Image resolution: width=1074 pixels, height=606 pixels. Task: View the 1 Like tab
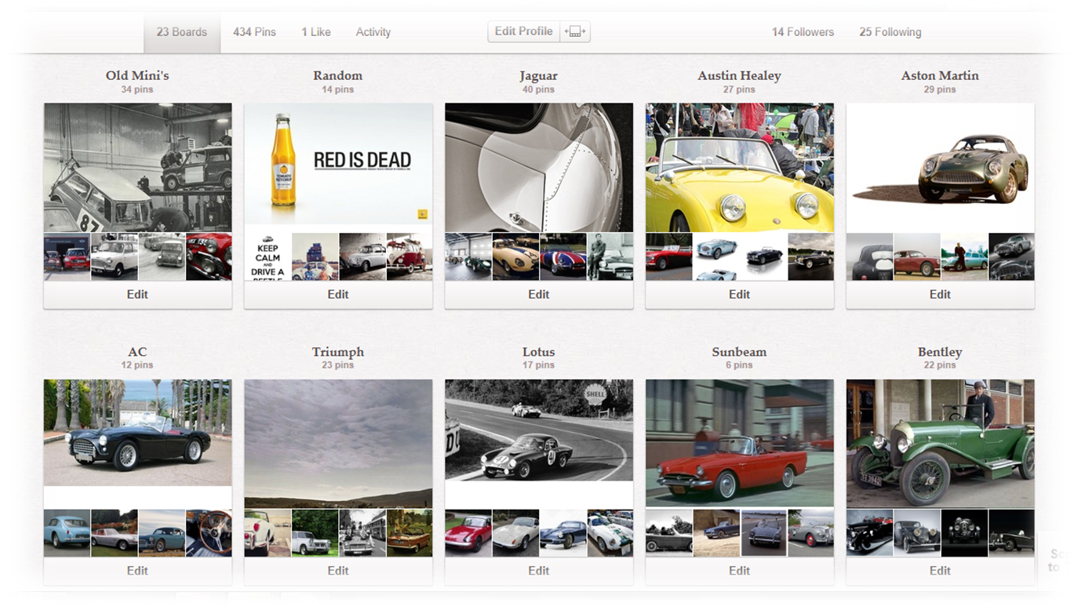315,32
